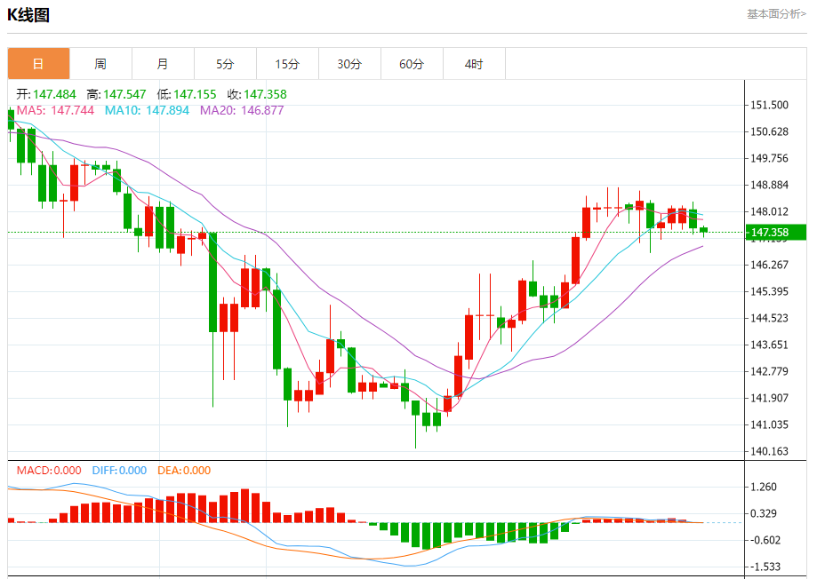Image resolution: width=817 pixels, height=579 pixels.
Task: Open the 60分 interval tab
Action: pyautogui.click(x=412, y=64)
